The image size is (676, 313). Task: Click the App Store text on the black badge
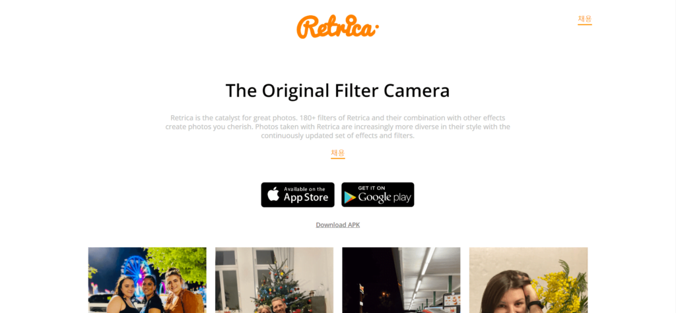coord(306,198)
